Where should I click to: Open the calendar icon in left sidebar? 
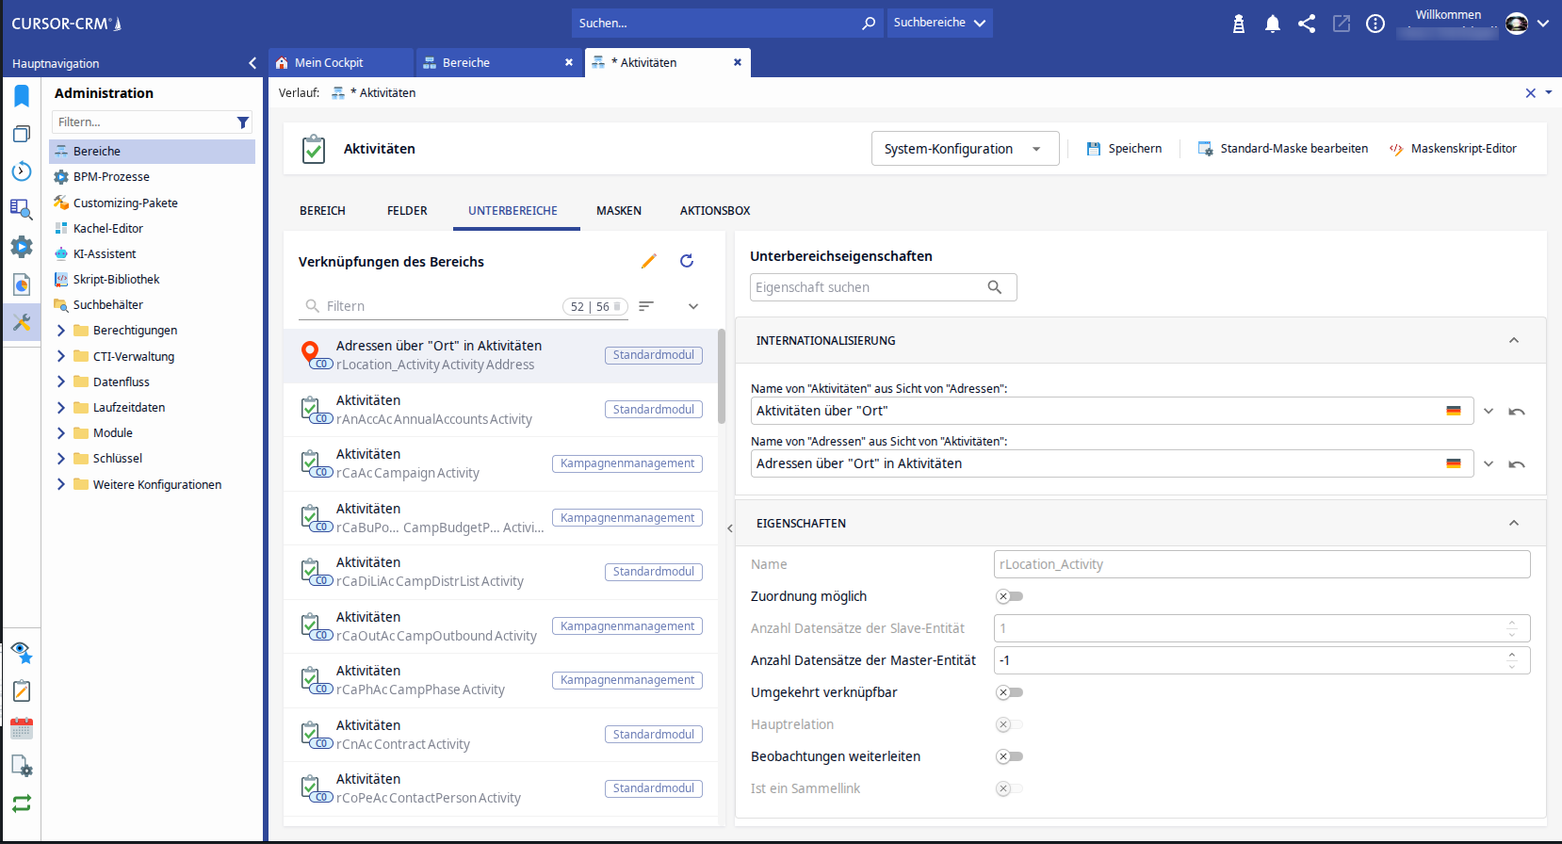click(x=21, y=728)
